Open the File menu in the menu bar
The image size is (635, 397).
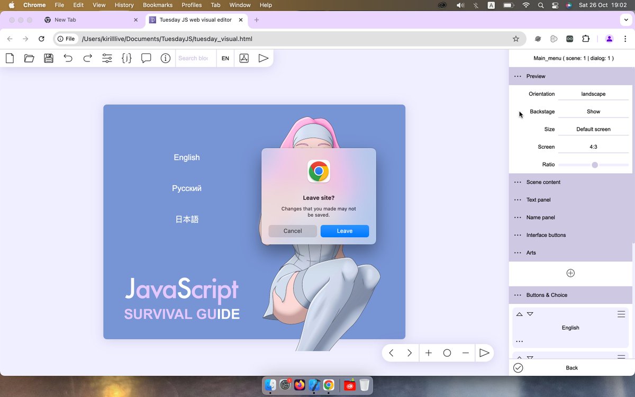59,5
